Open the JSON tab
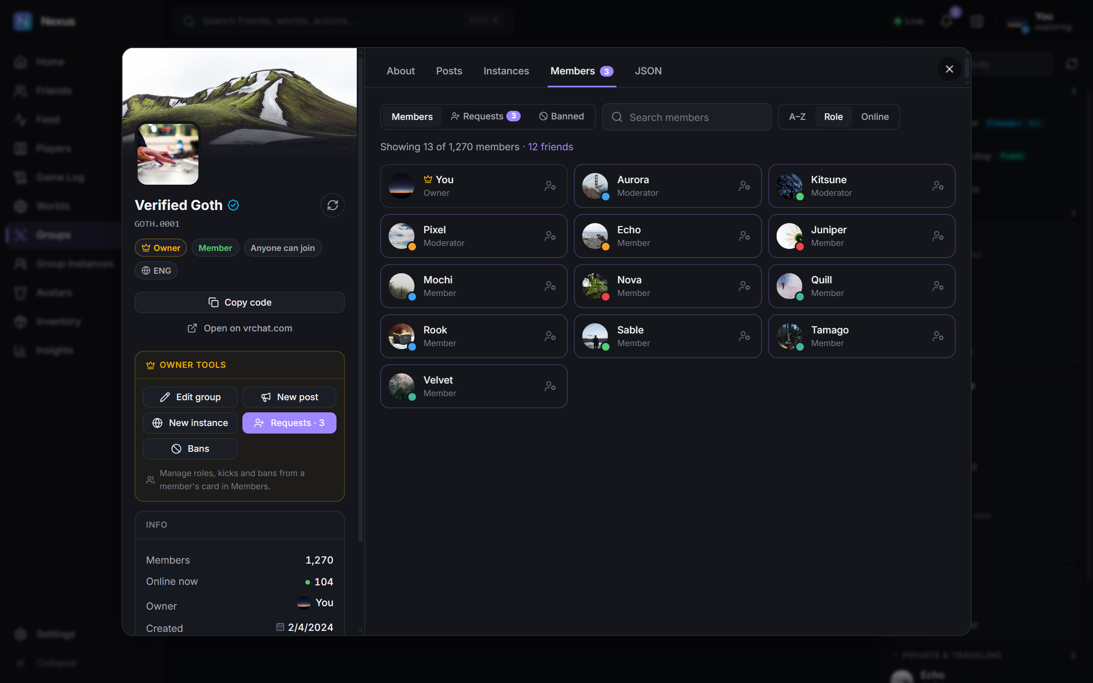Screen dimensions: 1093x683 pos(648,71)
